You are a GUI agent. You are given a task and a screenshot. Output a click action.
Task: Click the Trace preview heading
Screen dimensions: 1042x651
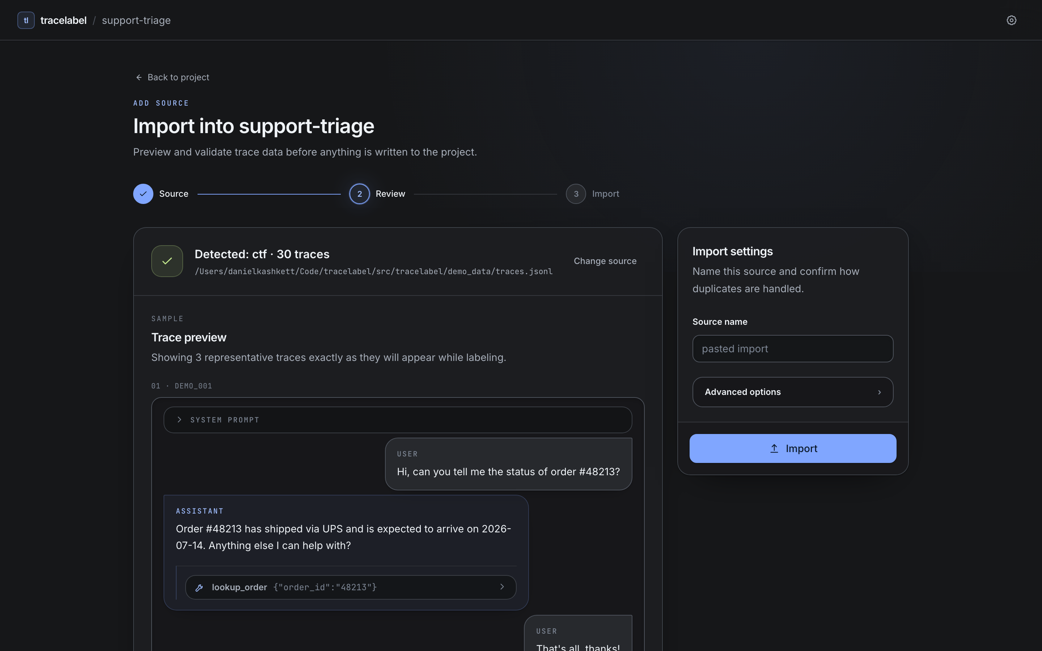pyautogui.click(x=189, y=337)
